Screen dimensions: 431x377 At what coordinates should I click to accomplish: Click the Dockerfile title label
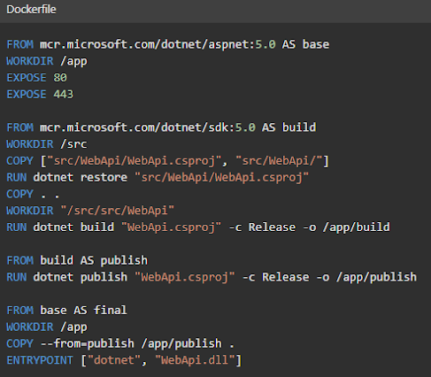click(x=31, y=10)
